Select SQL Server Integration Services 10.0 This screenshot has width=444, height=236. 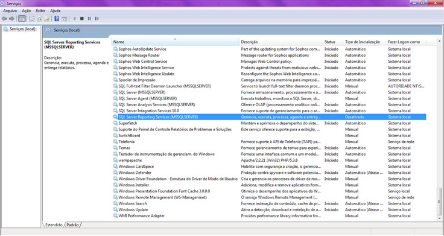(269, 111)
